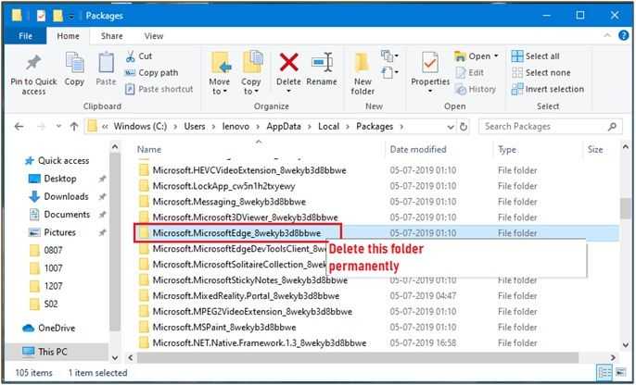Viewport: 636px width, 385px height.
Task: Create a New folder
Action: click(x=363, y=73)
